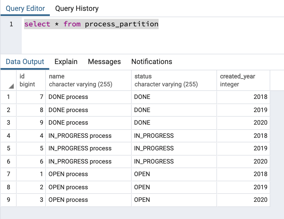Select the id bigint column header
This screenshot has height=219, width=284.
31,80
